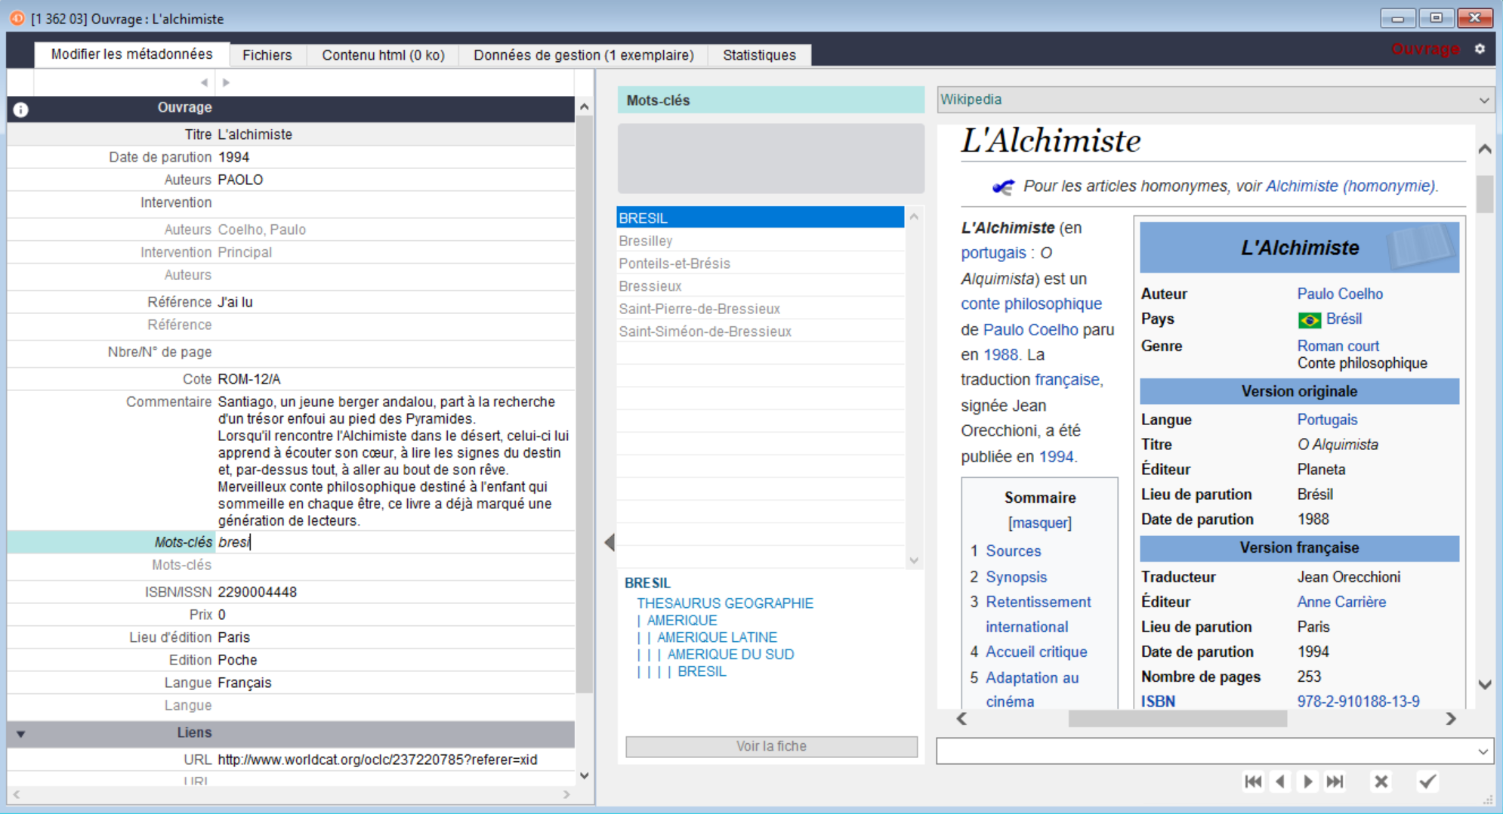This screenshot has width=1503, height=814.
Task: Open the Alchimiste (homonymie) link
Action: pyautogui.click(x=1350, y=186)
